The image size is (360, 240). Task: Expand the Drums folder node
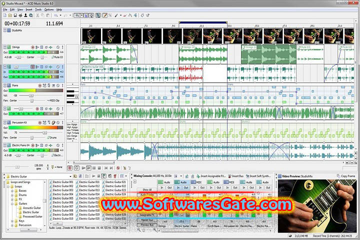click(12, 195)
